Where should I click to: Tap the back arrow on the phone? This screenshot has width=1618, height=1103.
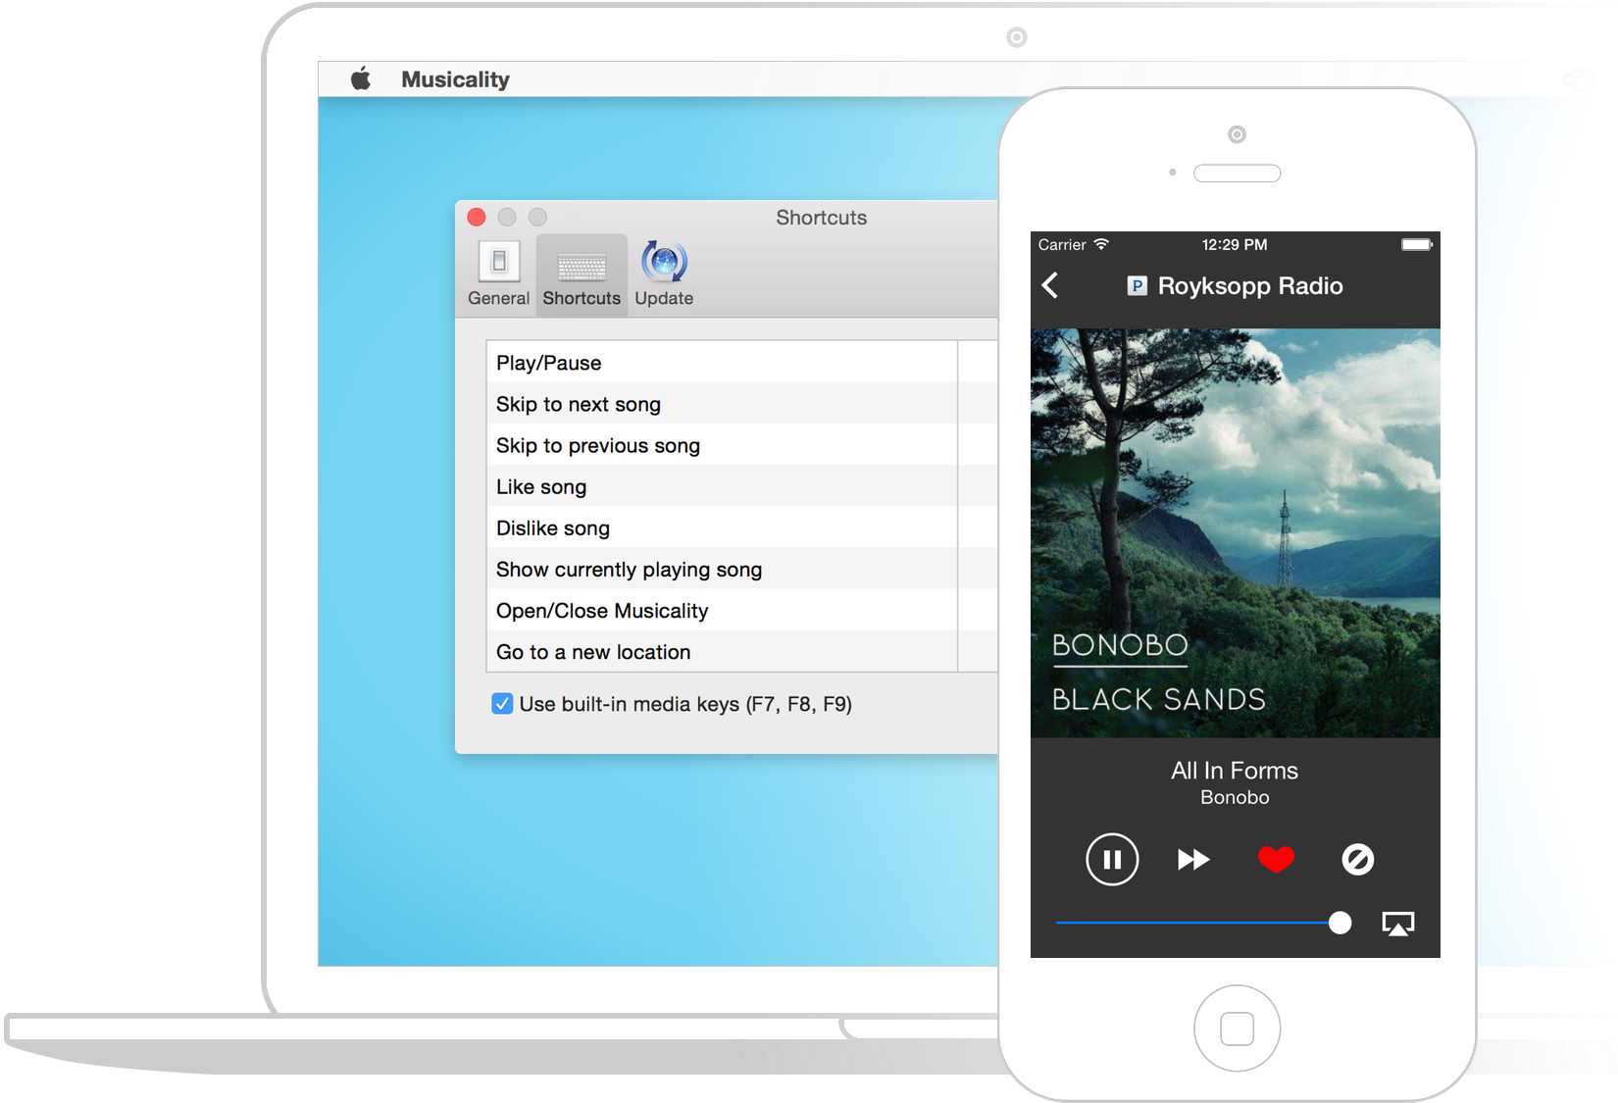click(1050, 285)
